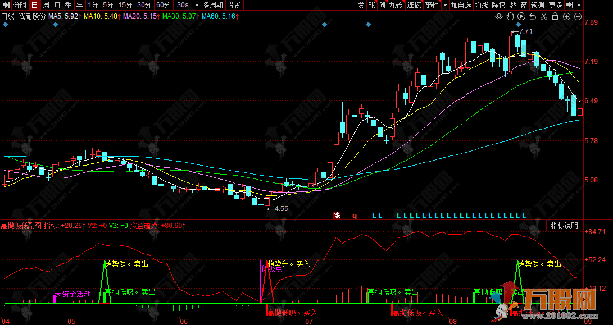Screen dimensions: 613x325
Task: Click the 加自选 add to watchlist button
Action: point(461,5)
